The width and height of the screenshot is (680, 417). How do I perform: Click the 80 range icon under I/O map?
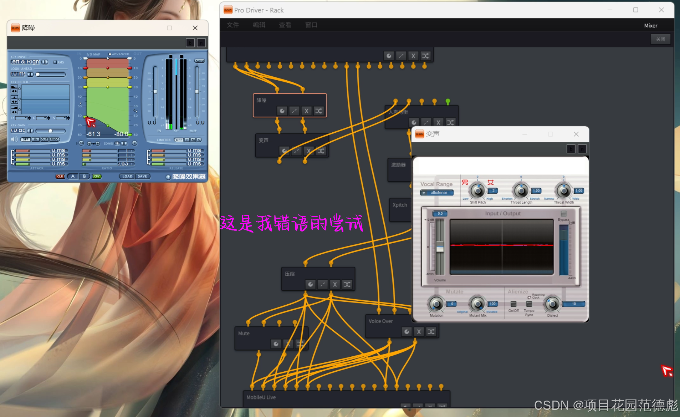coord(81,143)
